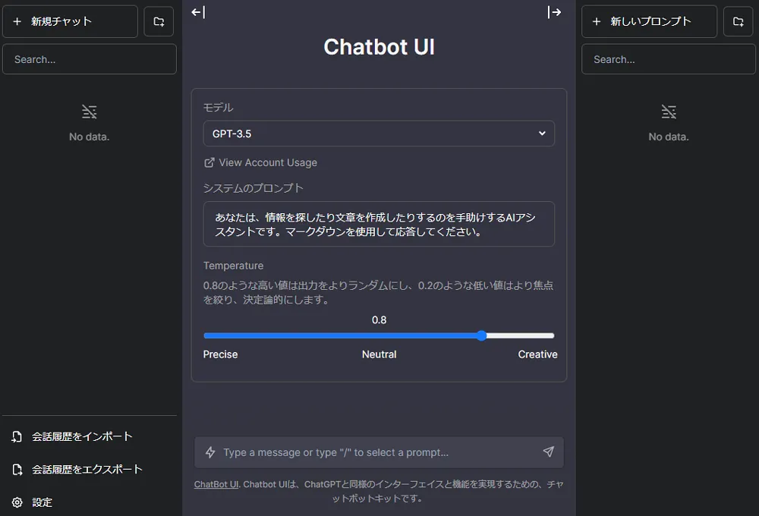Click the Creative label under slider
This screenshot has width=759, height=516.
(x=537, y=354)
